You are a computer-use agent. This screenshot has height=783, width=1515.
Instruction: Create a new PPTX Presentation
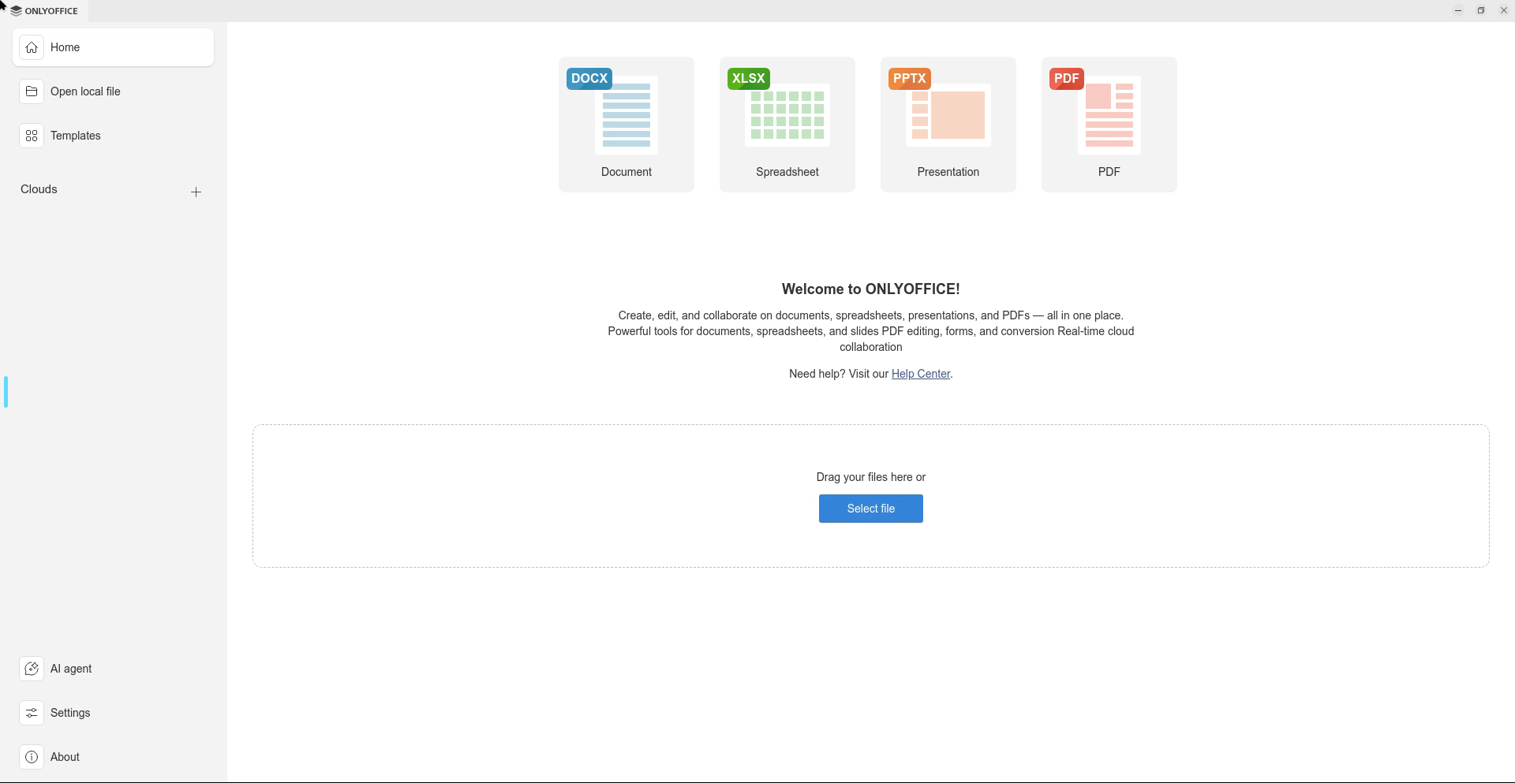pos(948,124)
